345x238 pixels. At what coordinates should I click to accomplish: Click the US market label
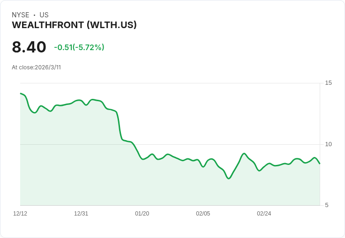click(44, 15)
